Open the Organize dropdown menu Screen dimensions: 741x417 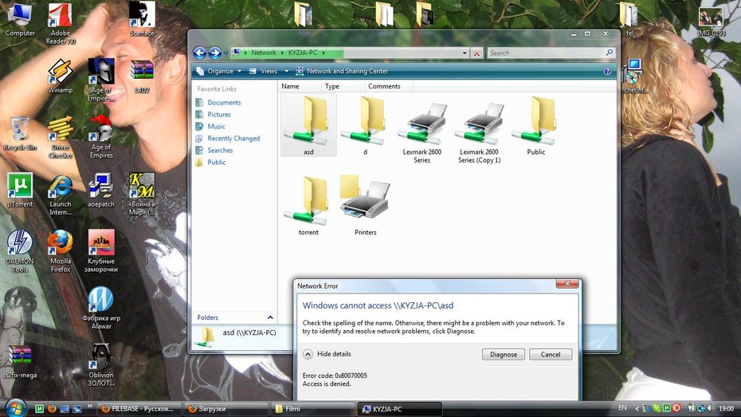(219, 72)
